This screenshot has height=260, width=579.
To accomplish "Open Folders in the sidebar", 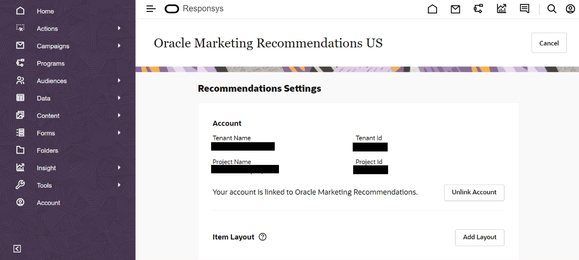I will coord(47,151).
